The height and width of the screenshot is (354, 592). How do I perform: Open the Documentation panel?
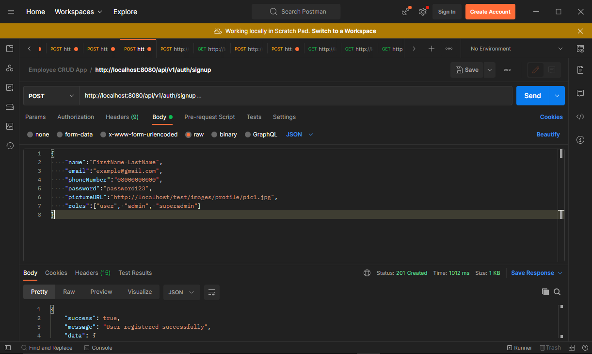[580, 69]
